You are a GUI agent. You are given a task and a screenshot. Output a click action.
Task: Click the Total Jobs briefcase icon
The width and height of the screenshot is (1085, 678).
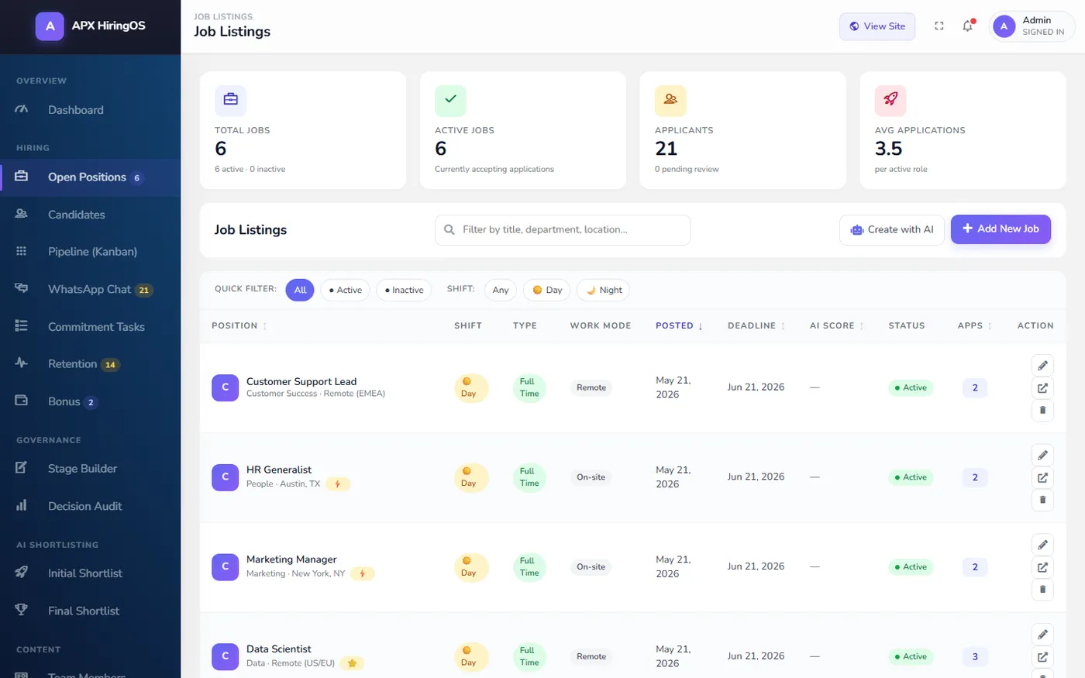point(230,101)
